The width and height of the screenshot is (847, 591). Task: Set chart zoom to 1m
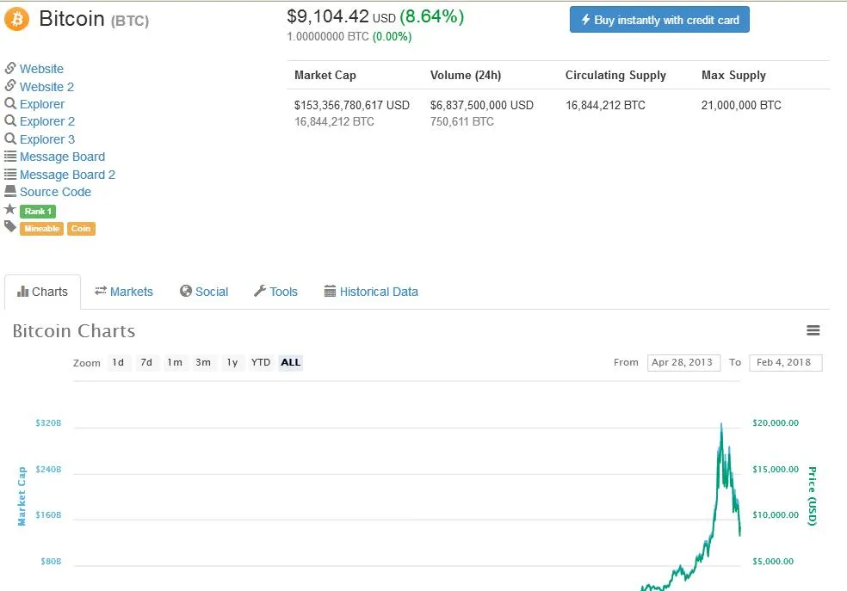pos(175,362)
